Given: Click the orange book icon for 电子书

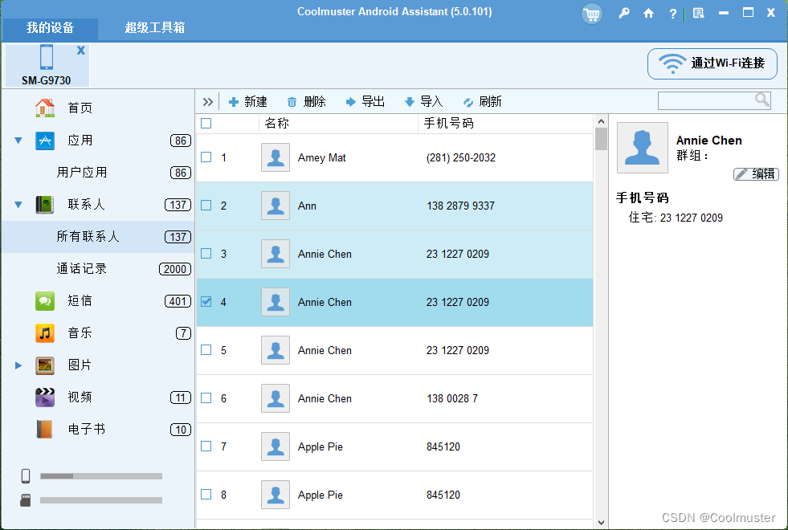Looking at the screenshot, I should (45, 430).
